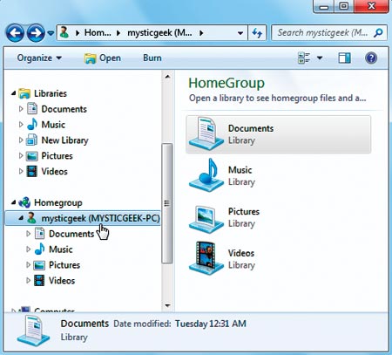Open dropdown arrow after Hom... breadcrumb
Viewport: 392px width, 355px height.
point(118,33)
